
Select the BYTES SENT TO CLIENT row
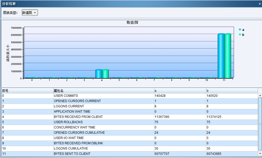coord(104,154)
